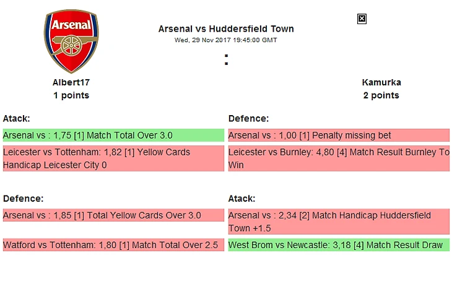Click Kamurka's Atack section heading

(242, 199)
